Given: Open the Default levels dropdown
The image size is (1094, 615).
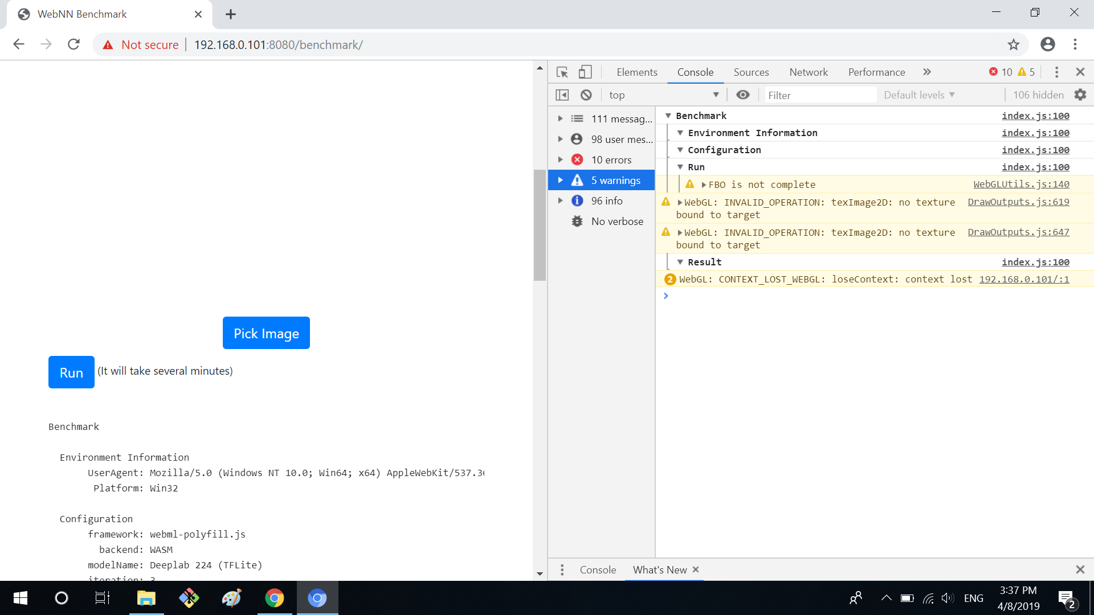Looking at the screenshot, I should pyautogui.click(x=917, y=95).
